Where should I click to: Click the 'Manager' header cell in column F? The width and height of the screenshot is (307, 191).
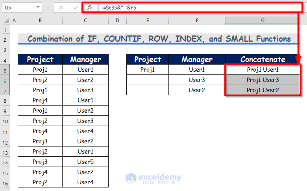coord(197,59)
